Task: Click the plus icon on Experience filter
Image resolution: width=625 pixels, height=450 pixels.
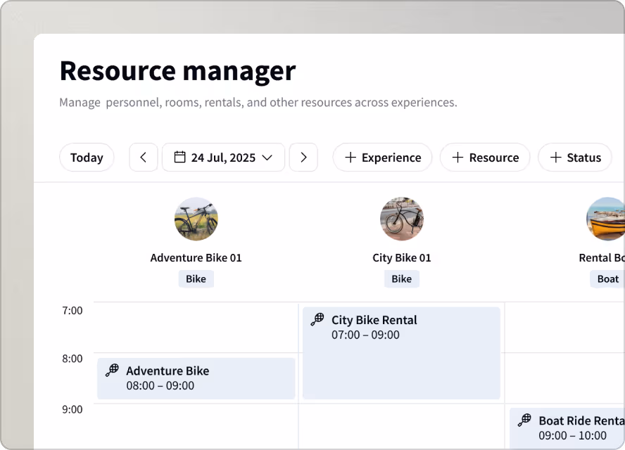Action: (351, 157)
